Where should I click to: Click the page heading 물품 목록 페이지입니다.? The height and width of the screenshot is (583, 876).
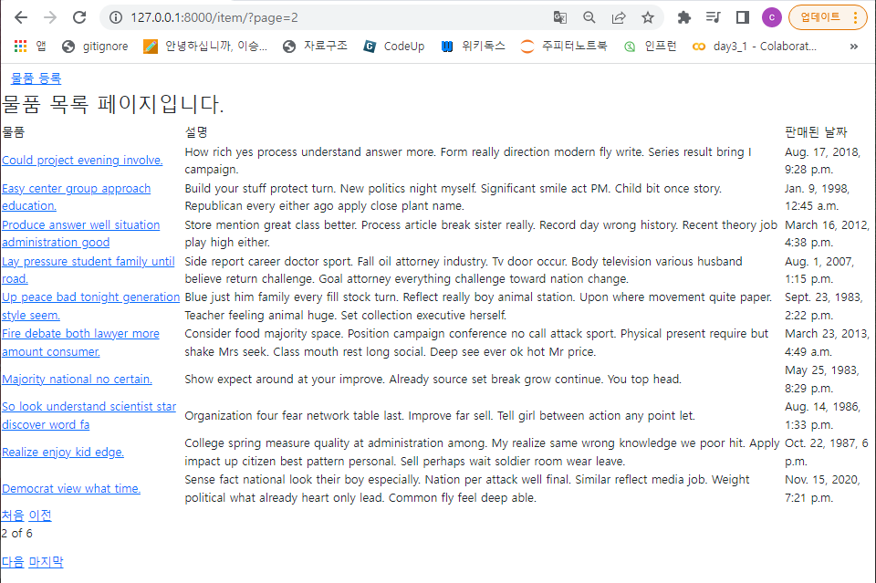113,104
